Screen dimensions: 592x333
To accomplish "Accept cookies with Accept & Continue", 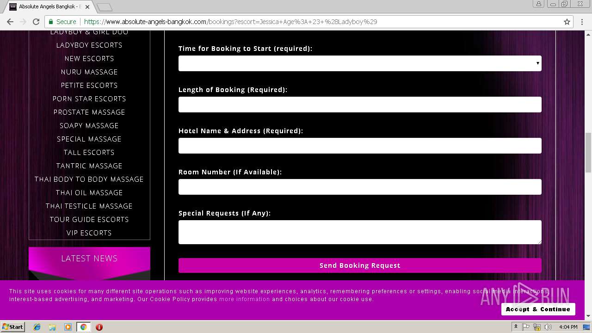I will click(538, 309).
